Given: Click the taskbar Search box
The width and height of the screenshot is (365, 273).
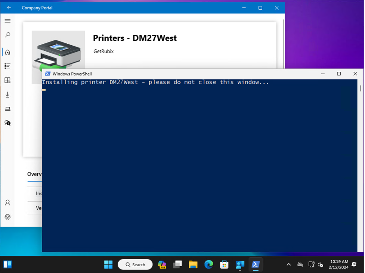Looking at the screenshot, I should tap(135, 264).
